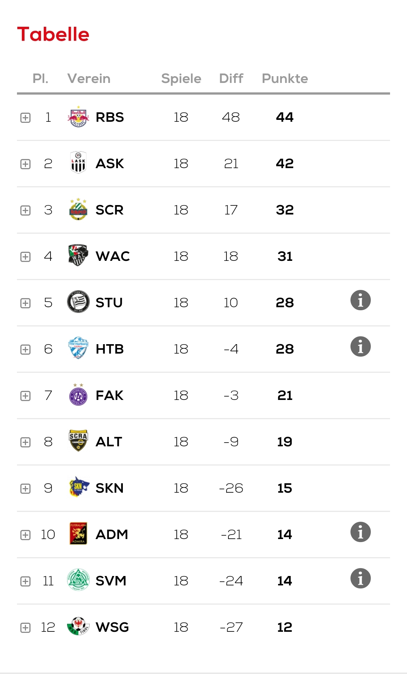
Task: Expand the ALT row details
Action: pyautogui.click(x=25, y=442)
